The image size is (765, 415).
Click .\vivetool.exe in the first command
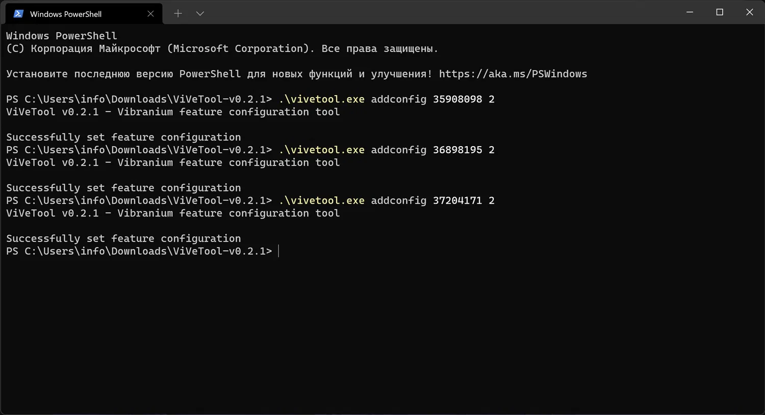coord(322,99)
